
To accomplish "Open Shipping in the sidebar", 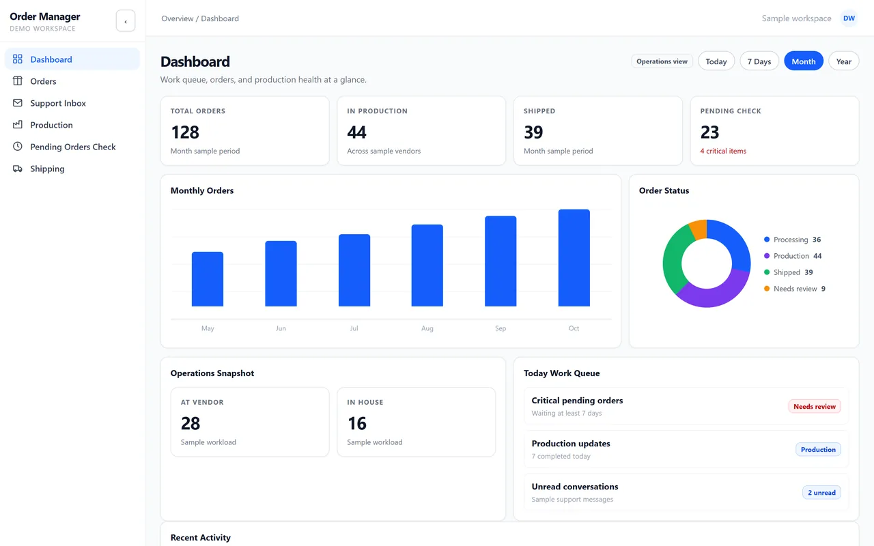I will (x=72, y=169).
